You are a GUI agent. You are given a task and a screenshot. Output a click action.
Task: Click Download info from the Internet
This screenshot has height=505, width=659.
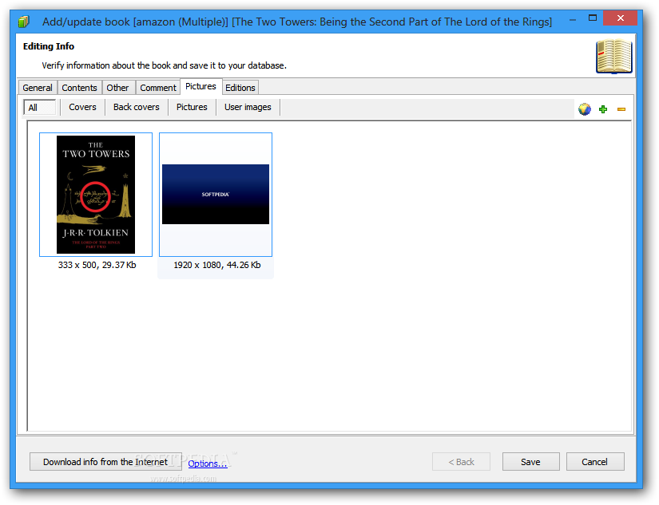pyautogui.click(x=105, y=462)
